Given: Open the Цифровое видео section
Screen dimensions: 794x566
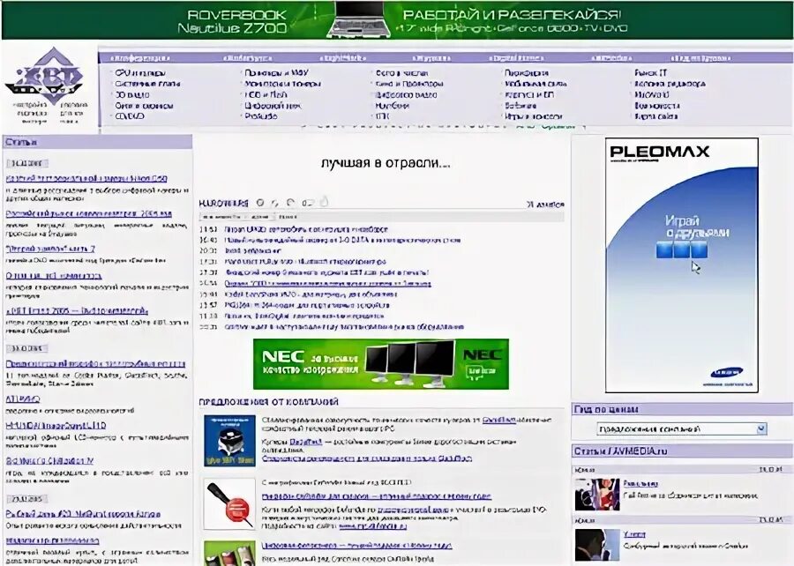Looking at the screenshot, I should [406, 94].
